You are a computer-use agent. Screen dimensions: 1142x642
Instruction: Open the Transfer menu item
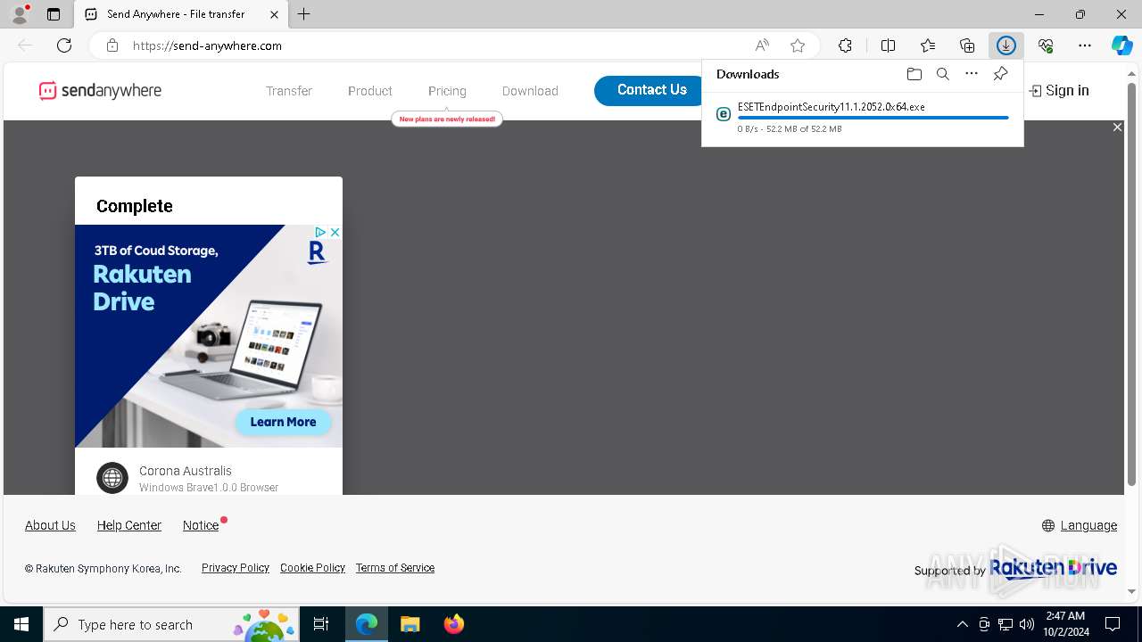(289, 91)
